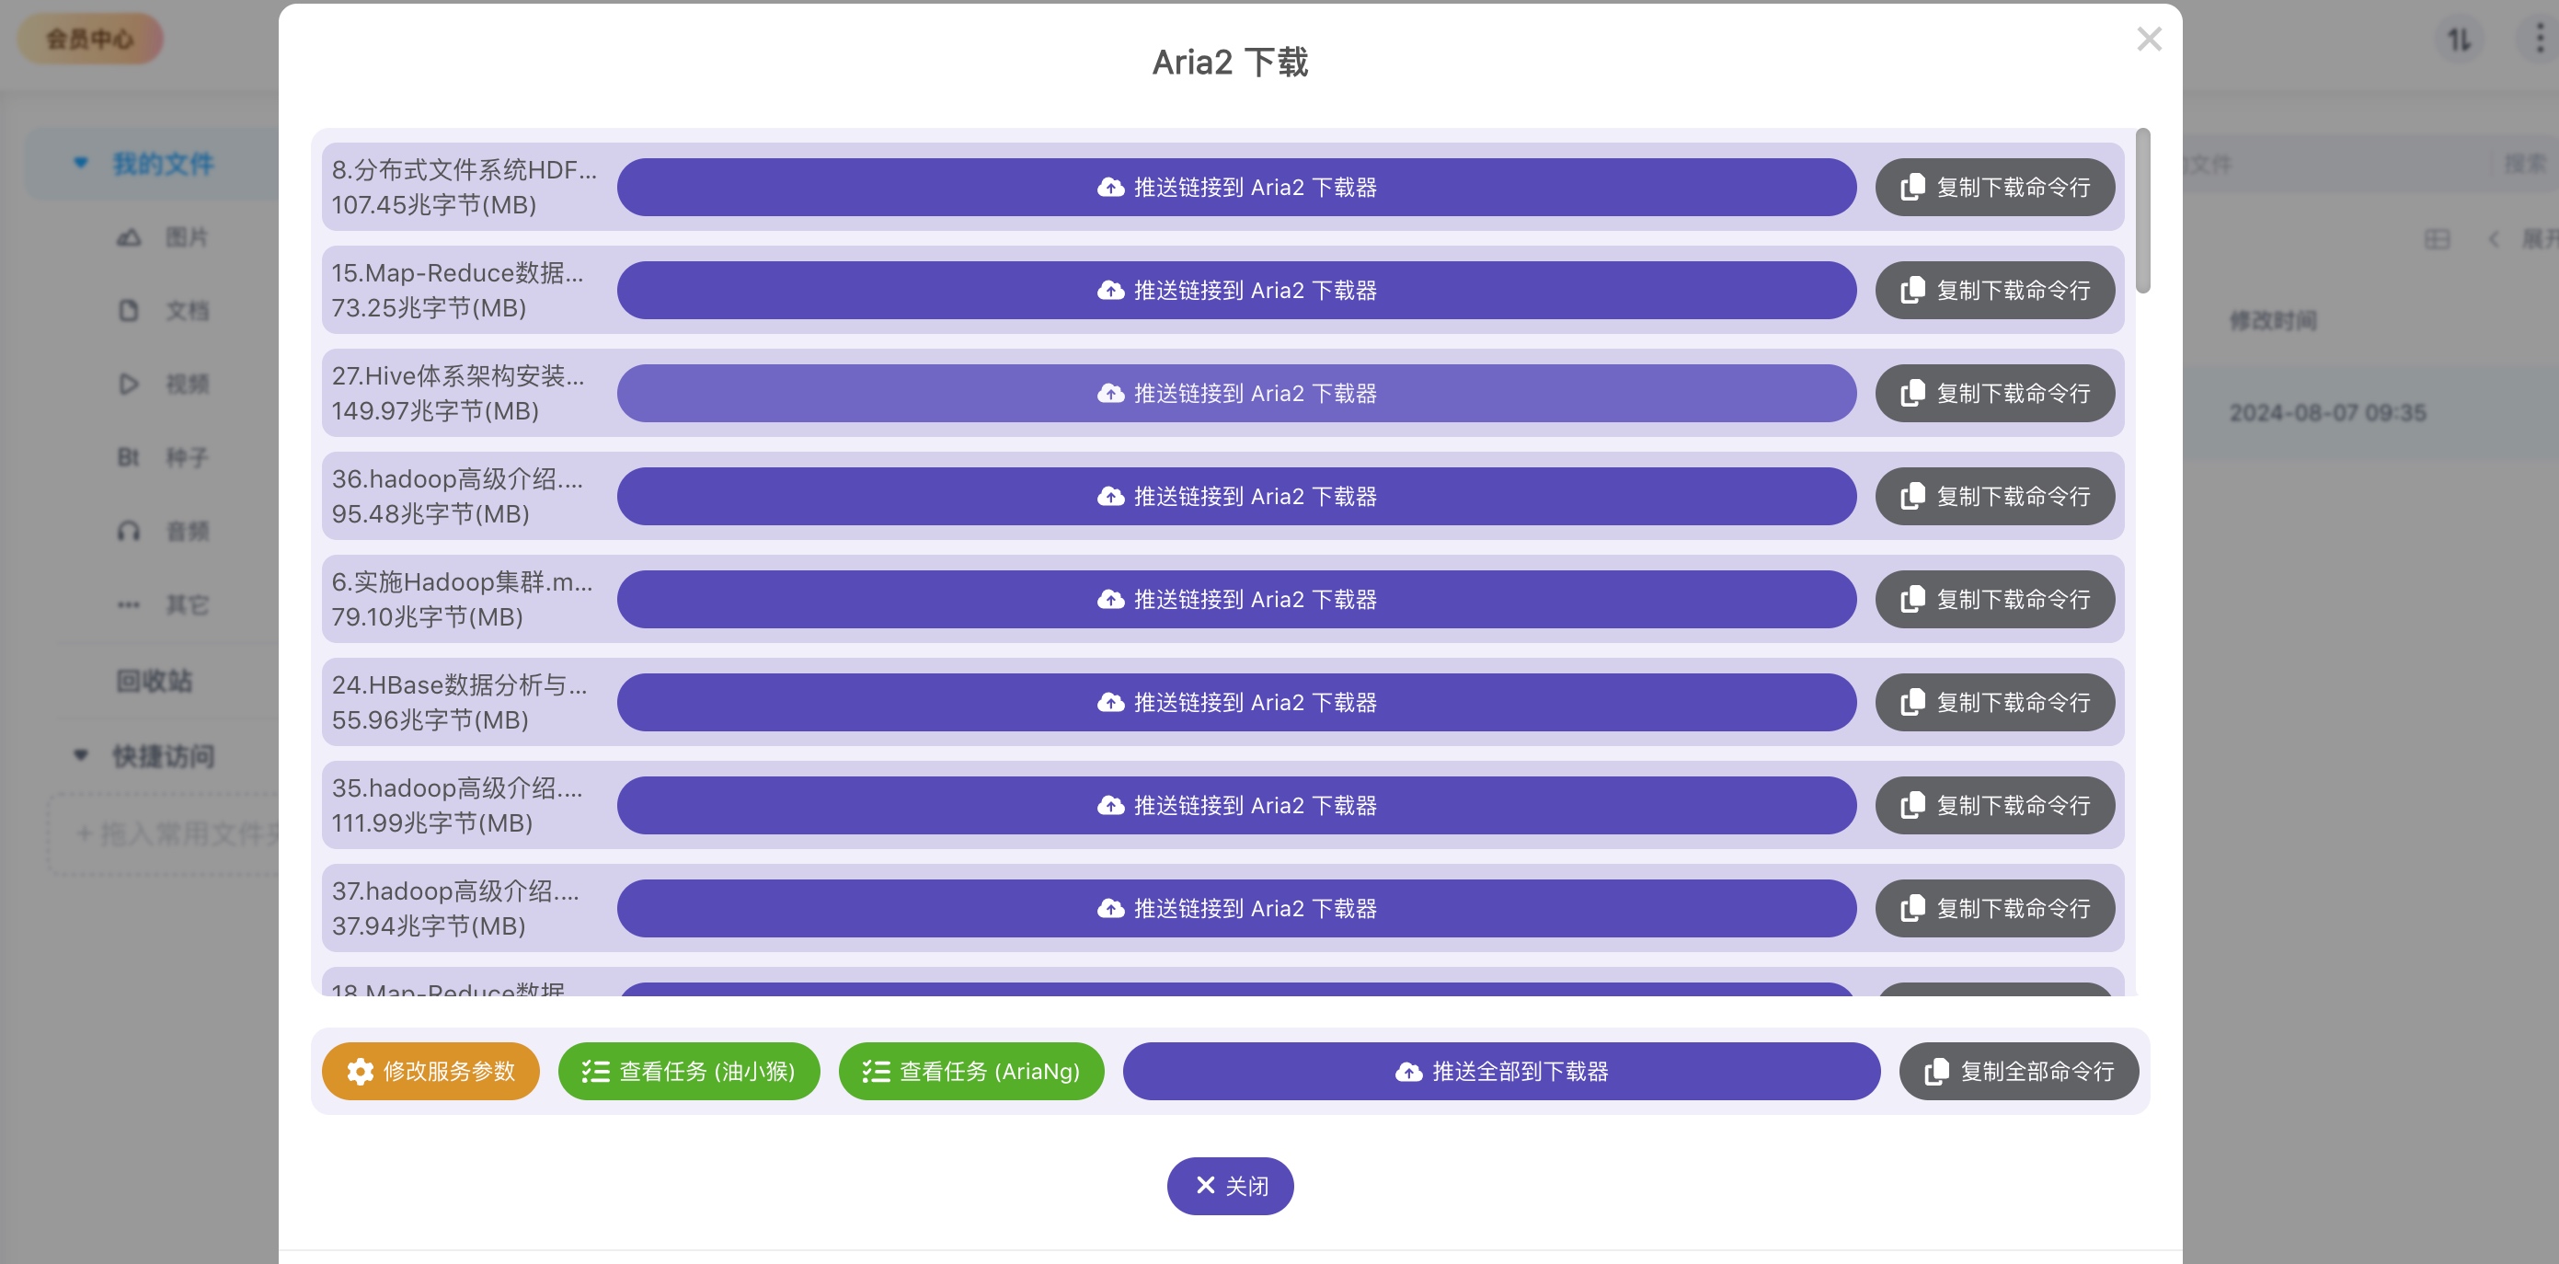Copy download command for 36.hadoop file
The height and width of the screenshot is (1264, 2559).
[x=1995, y=497]
